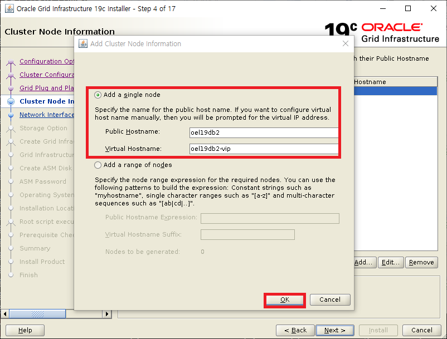Click the Operating System step

coord(46,195)
